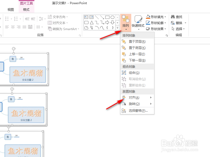Click the Find (查找) icon
The image size is (210, 157).
pos(173,16)
